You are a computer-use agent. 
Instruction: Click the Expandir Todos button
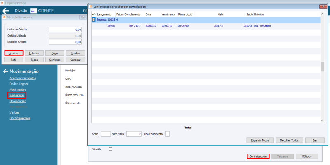(x=260, y=140)
